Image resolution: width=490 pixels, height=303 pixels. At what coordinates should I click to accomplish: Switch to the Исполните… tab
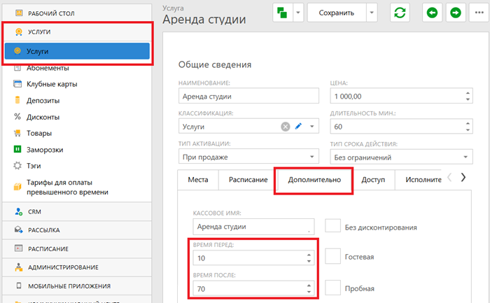423,180
